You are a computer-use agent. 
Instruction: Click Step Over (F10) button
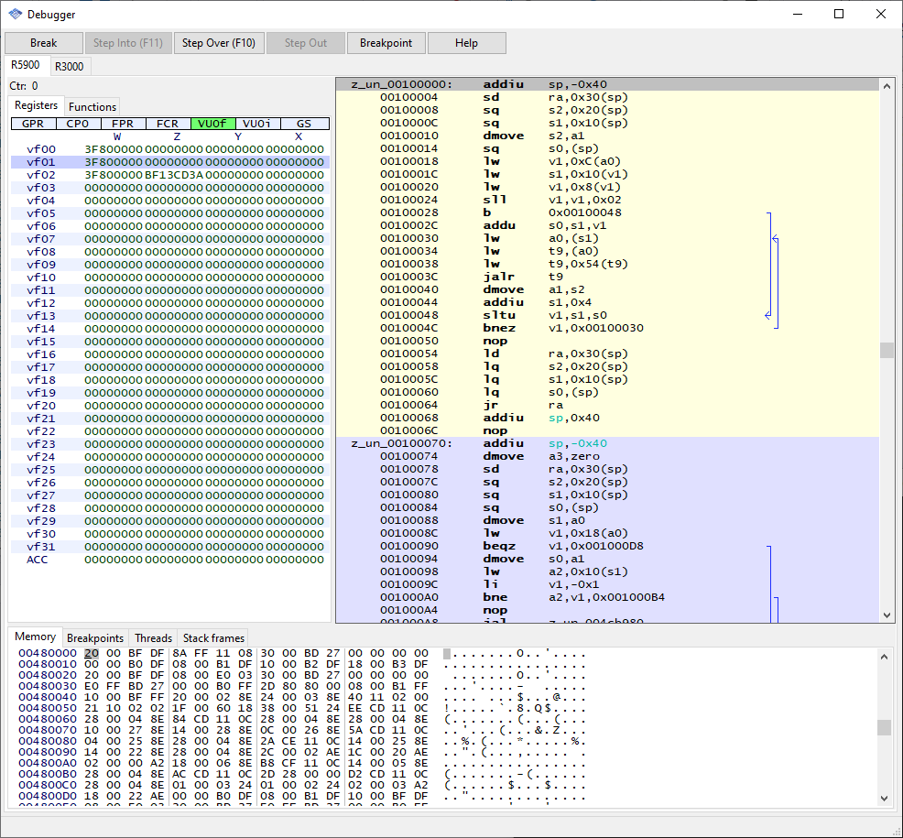(x=219, y=43)
